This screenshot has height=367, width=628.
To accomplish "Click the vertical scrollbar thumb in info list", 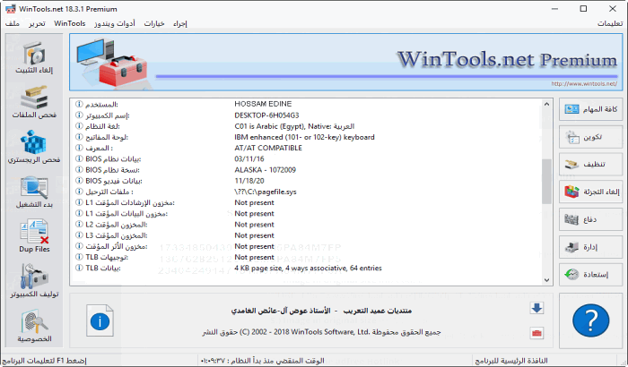I will click(x=546, y=181).
